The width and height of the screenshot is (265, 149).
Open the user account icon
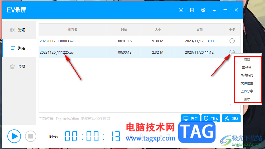(181, 10)
